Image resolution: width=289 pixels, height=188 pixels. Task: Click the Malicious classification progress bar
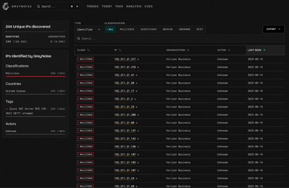pos(35,76)
